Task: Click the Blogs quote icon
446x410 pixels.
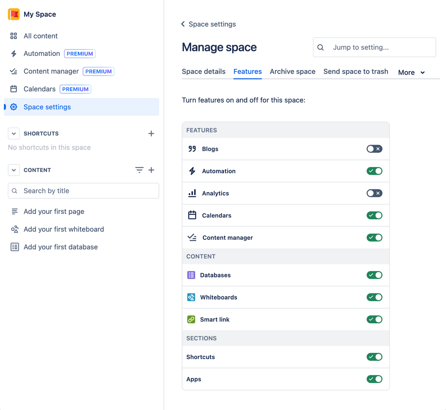Action: [192, 149]
